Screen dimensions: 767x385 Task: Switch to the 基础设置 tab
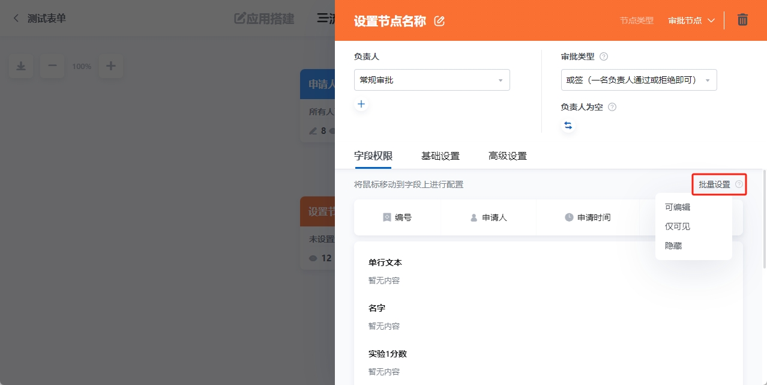click(440, 156)
